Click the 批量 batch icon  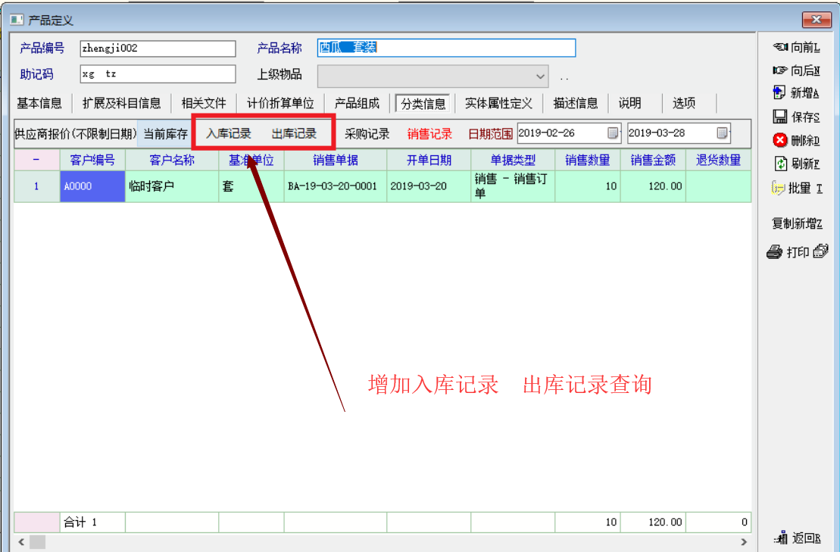(x=778, y=188)
